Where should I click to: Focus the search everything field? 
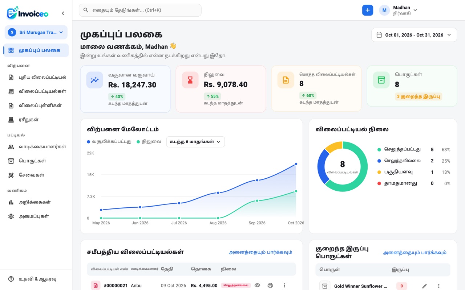point(140,10)
